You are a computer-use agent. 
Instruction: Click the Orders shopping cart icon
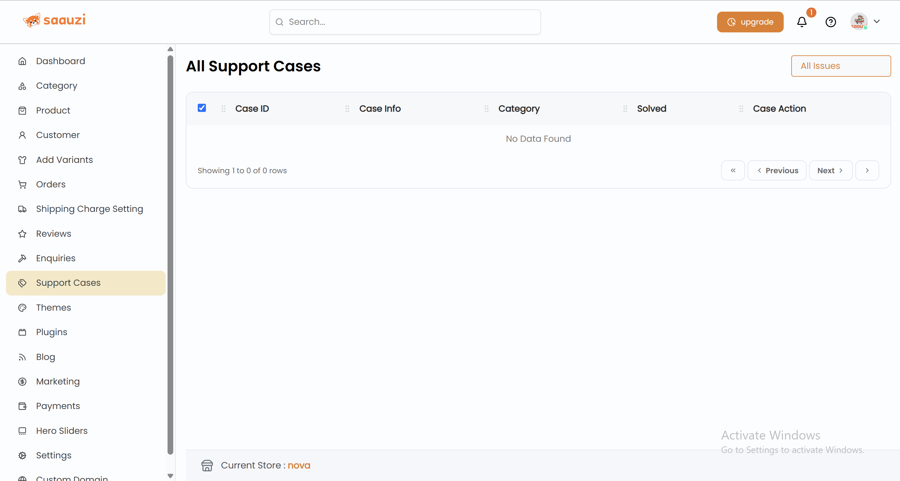pos(22,185)
